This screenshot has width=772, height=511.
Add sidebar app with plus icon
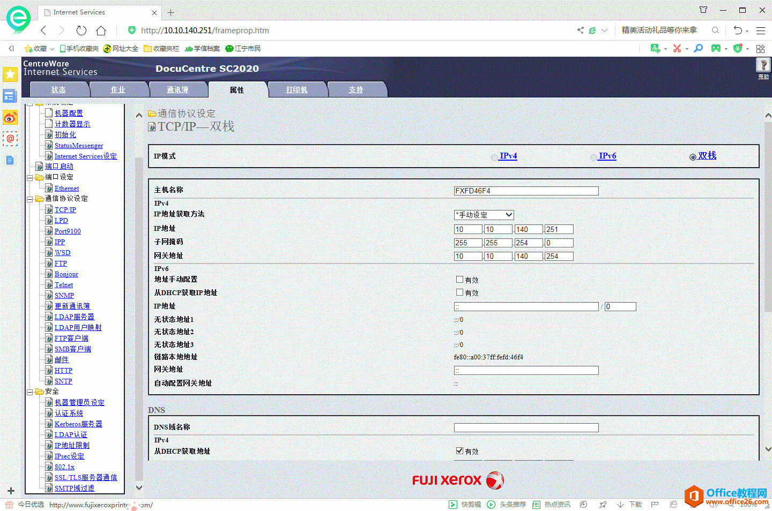(x=11, y=491)
